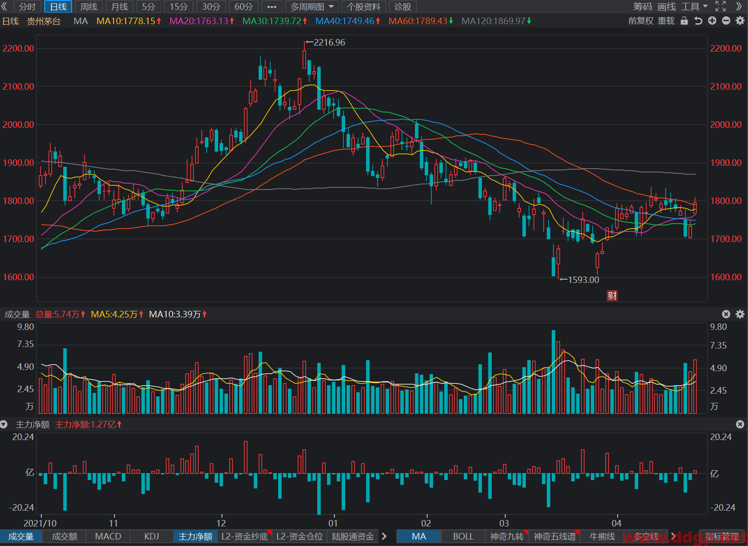Screen dimensions: 748x546
Task: Click MA60:1789.43 value label
Action: [x=421, y=21]
